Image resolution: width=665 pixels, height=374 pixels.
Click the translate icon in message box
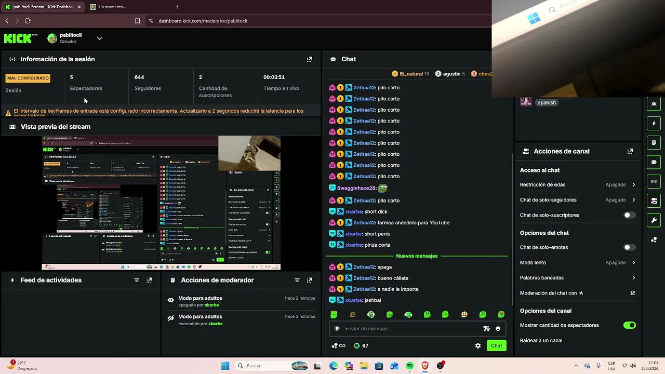coord(486,329)
